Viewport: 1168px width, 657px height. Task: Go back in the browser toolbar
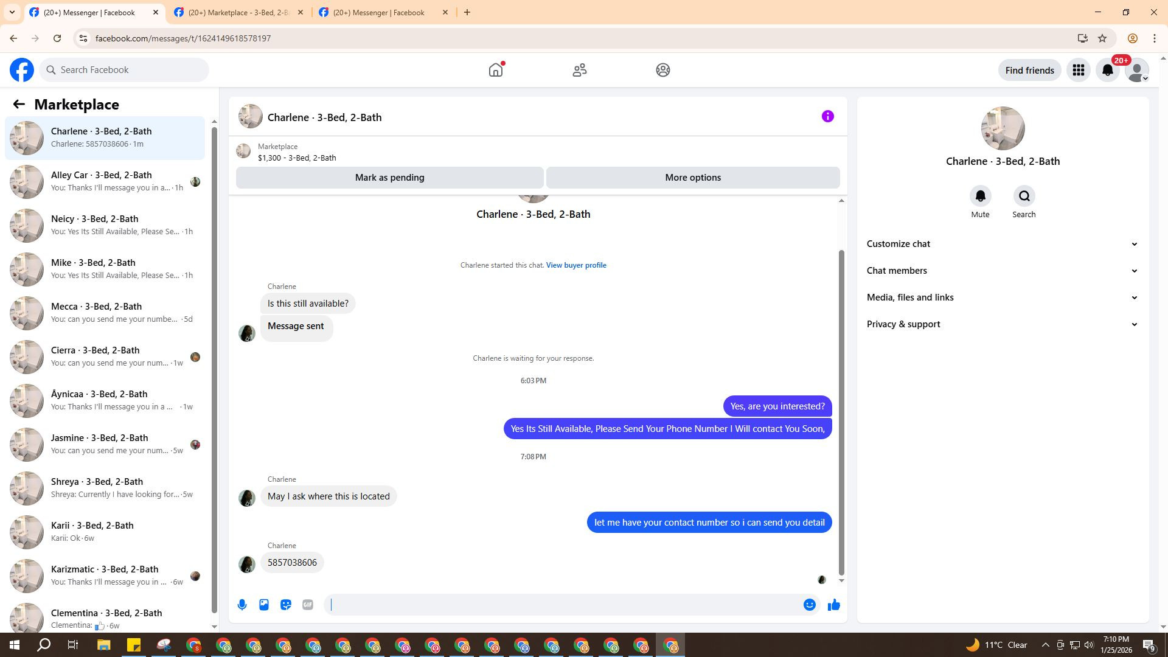13,38
